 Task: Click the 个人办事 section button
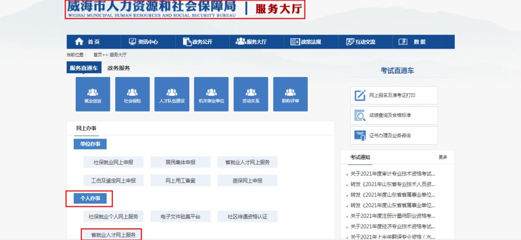coord(90,198)
